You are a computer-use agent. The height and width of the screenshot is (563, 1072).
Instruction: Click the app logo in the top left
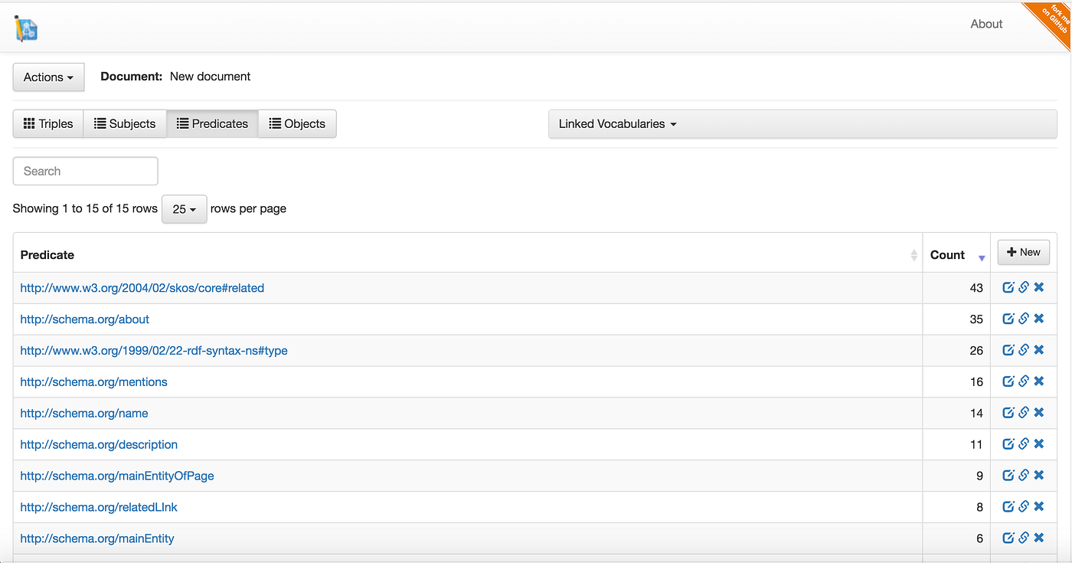(x=25, y=28)
